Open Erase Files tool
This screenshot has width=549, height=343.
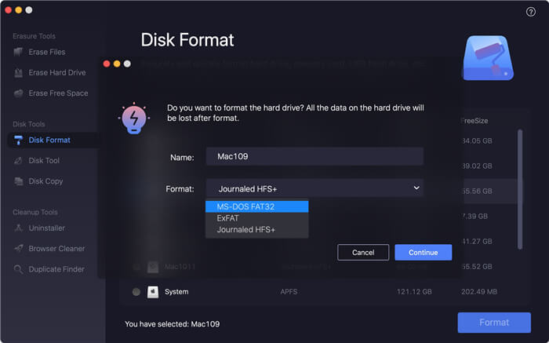tap(47, 53)
